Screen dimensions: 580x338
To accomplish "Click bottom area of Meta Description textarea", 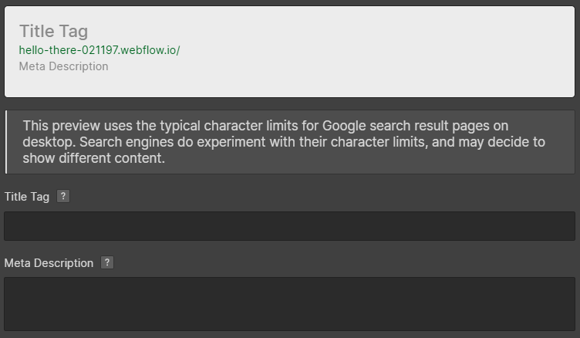I will 290,322.
